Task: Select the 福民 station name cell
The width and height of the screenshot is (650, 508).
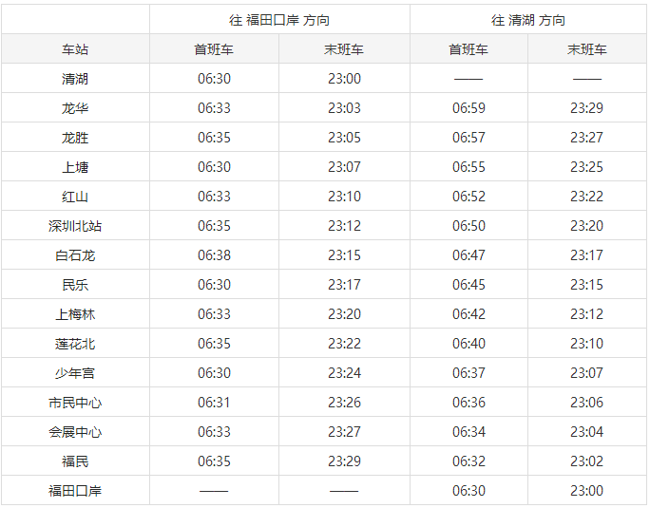Action: click(x=75, y=461)
